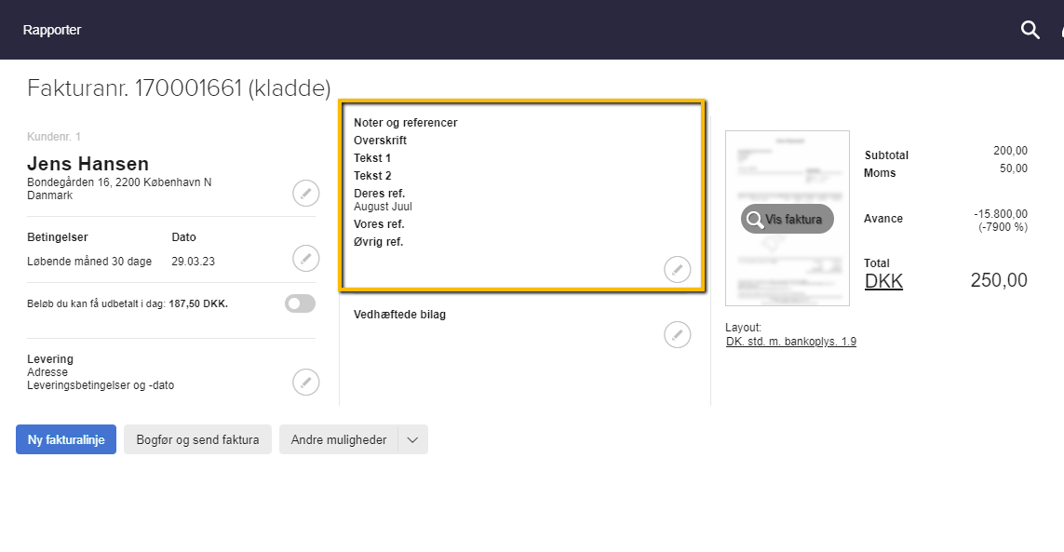Click the underlined DKK currency link
1064x552 pixels.
883,280
